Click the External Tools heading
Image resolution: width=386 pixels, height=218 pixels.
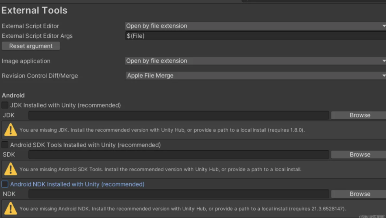click(x=34, y=10)
